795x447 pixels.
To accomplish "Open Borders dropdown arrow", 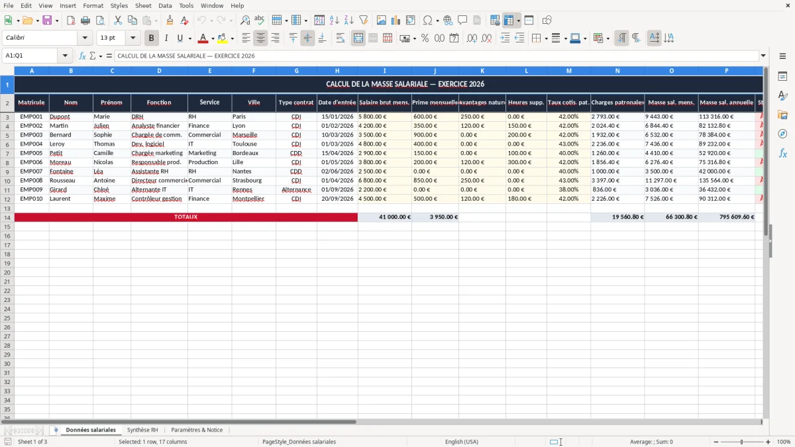I will [545, 38].
